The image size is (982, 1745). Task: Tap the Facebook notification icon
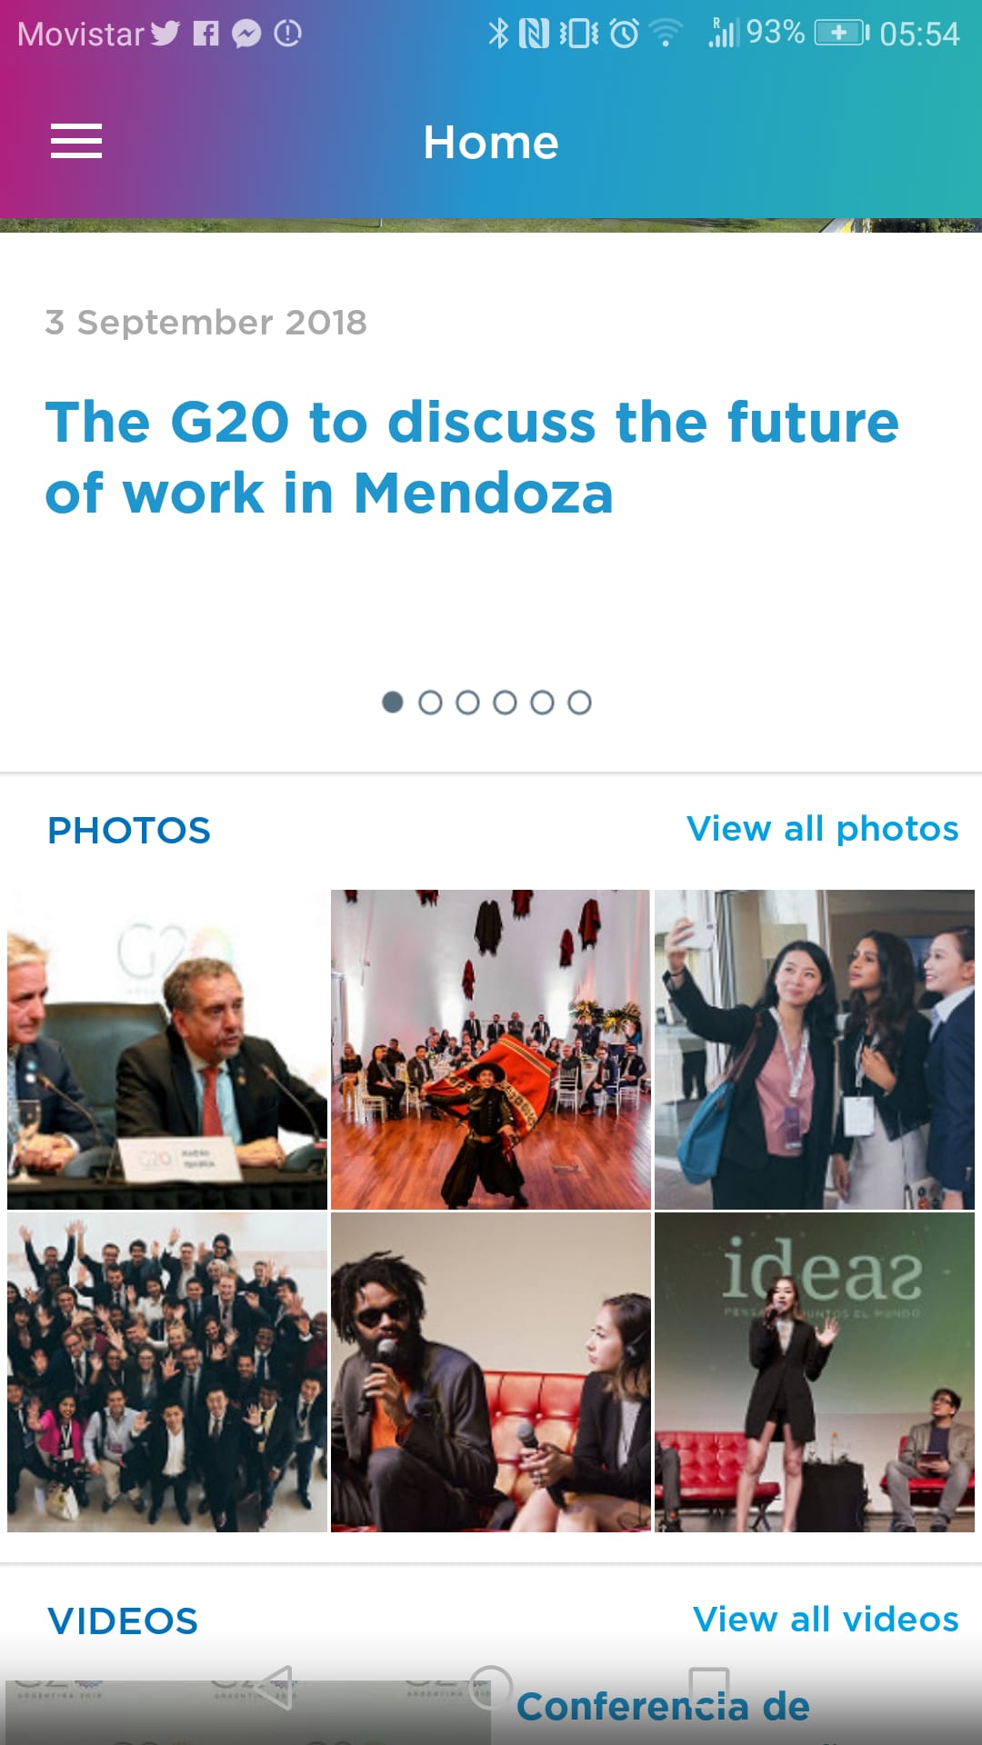pos(206,34)
